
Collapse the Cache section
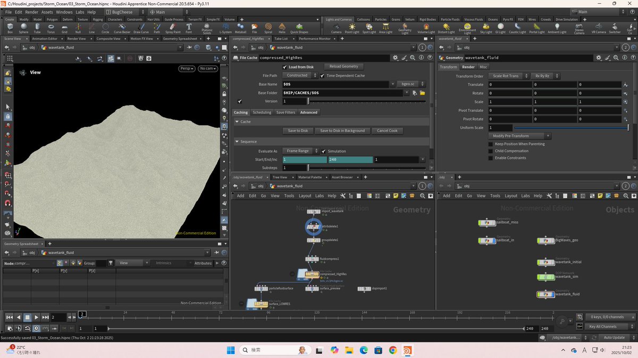pyautogui.click(x=237, y=121)
